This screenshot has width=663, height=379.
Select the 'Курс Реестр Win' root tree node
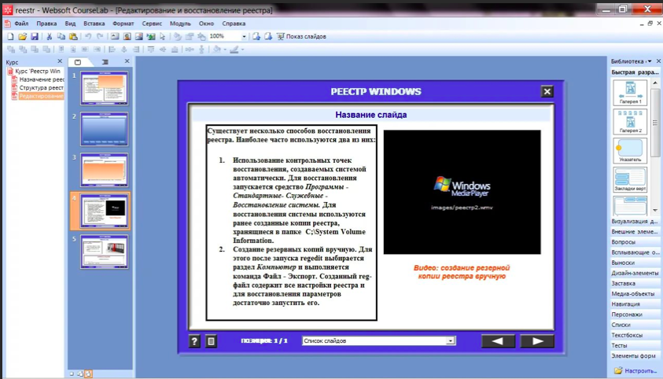(38, 71)
